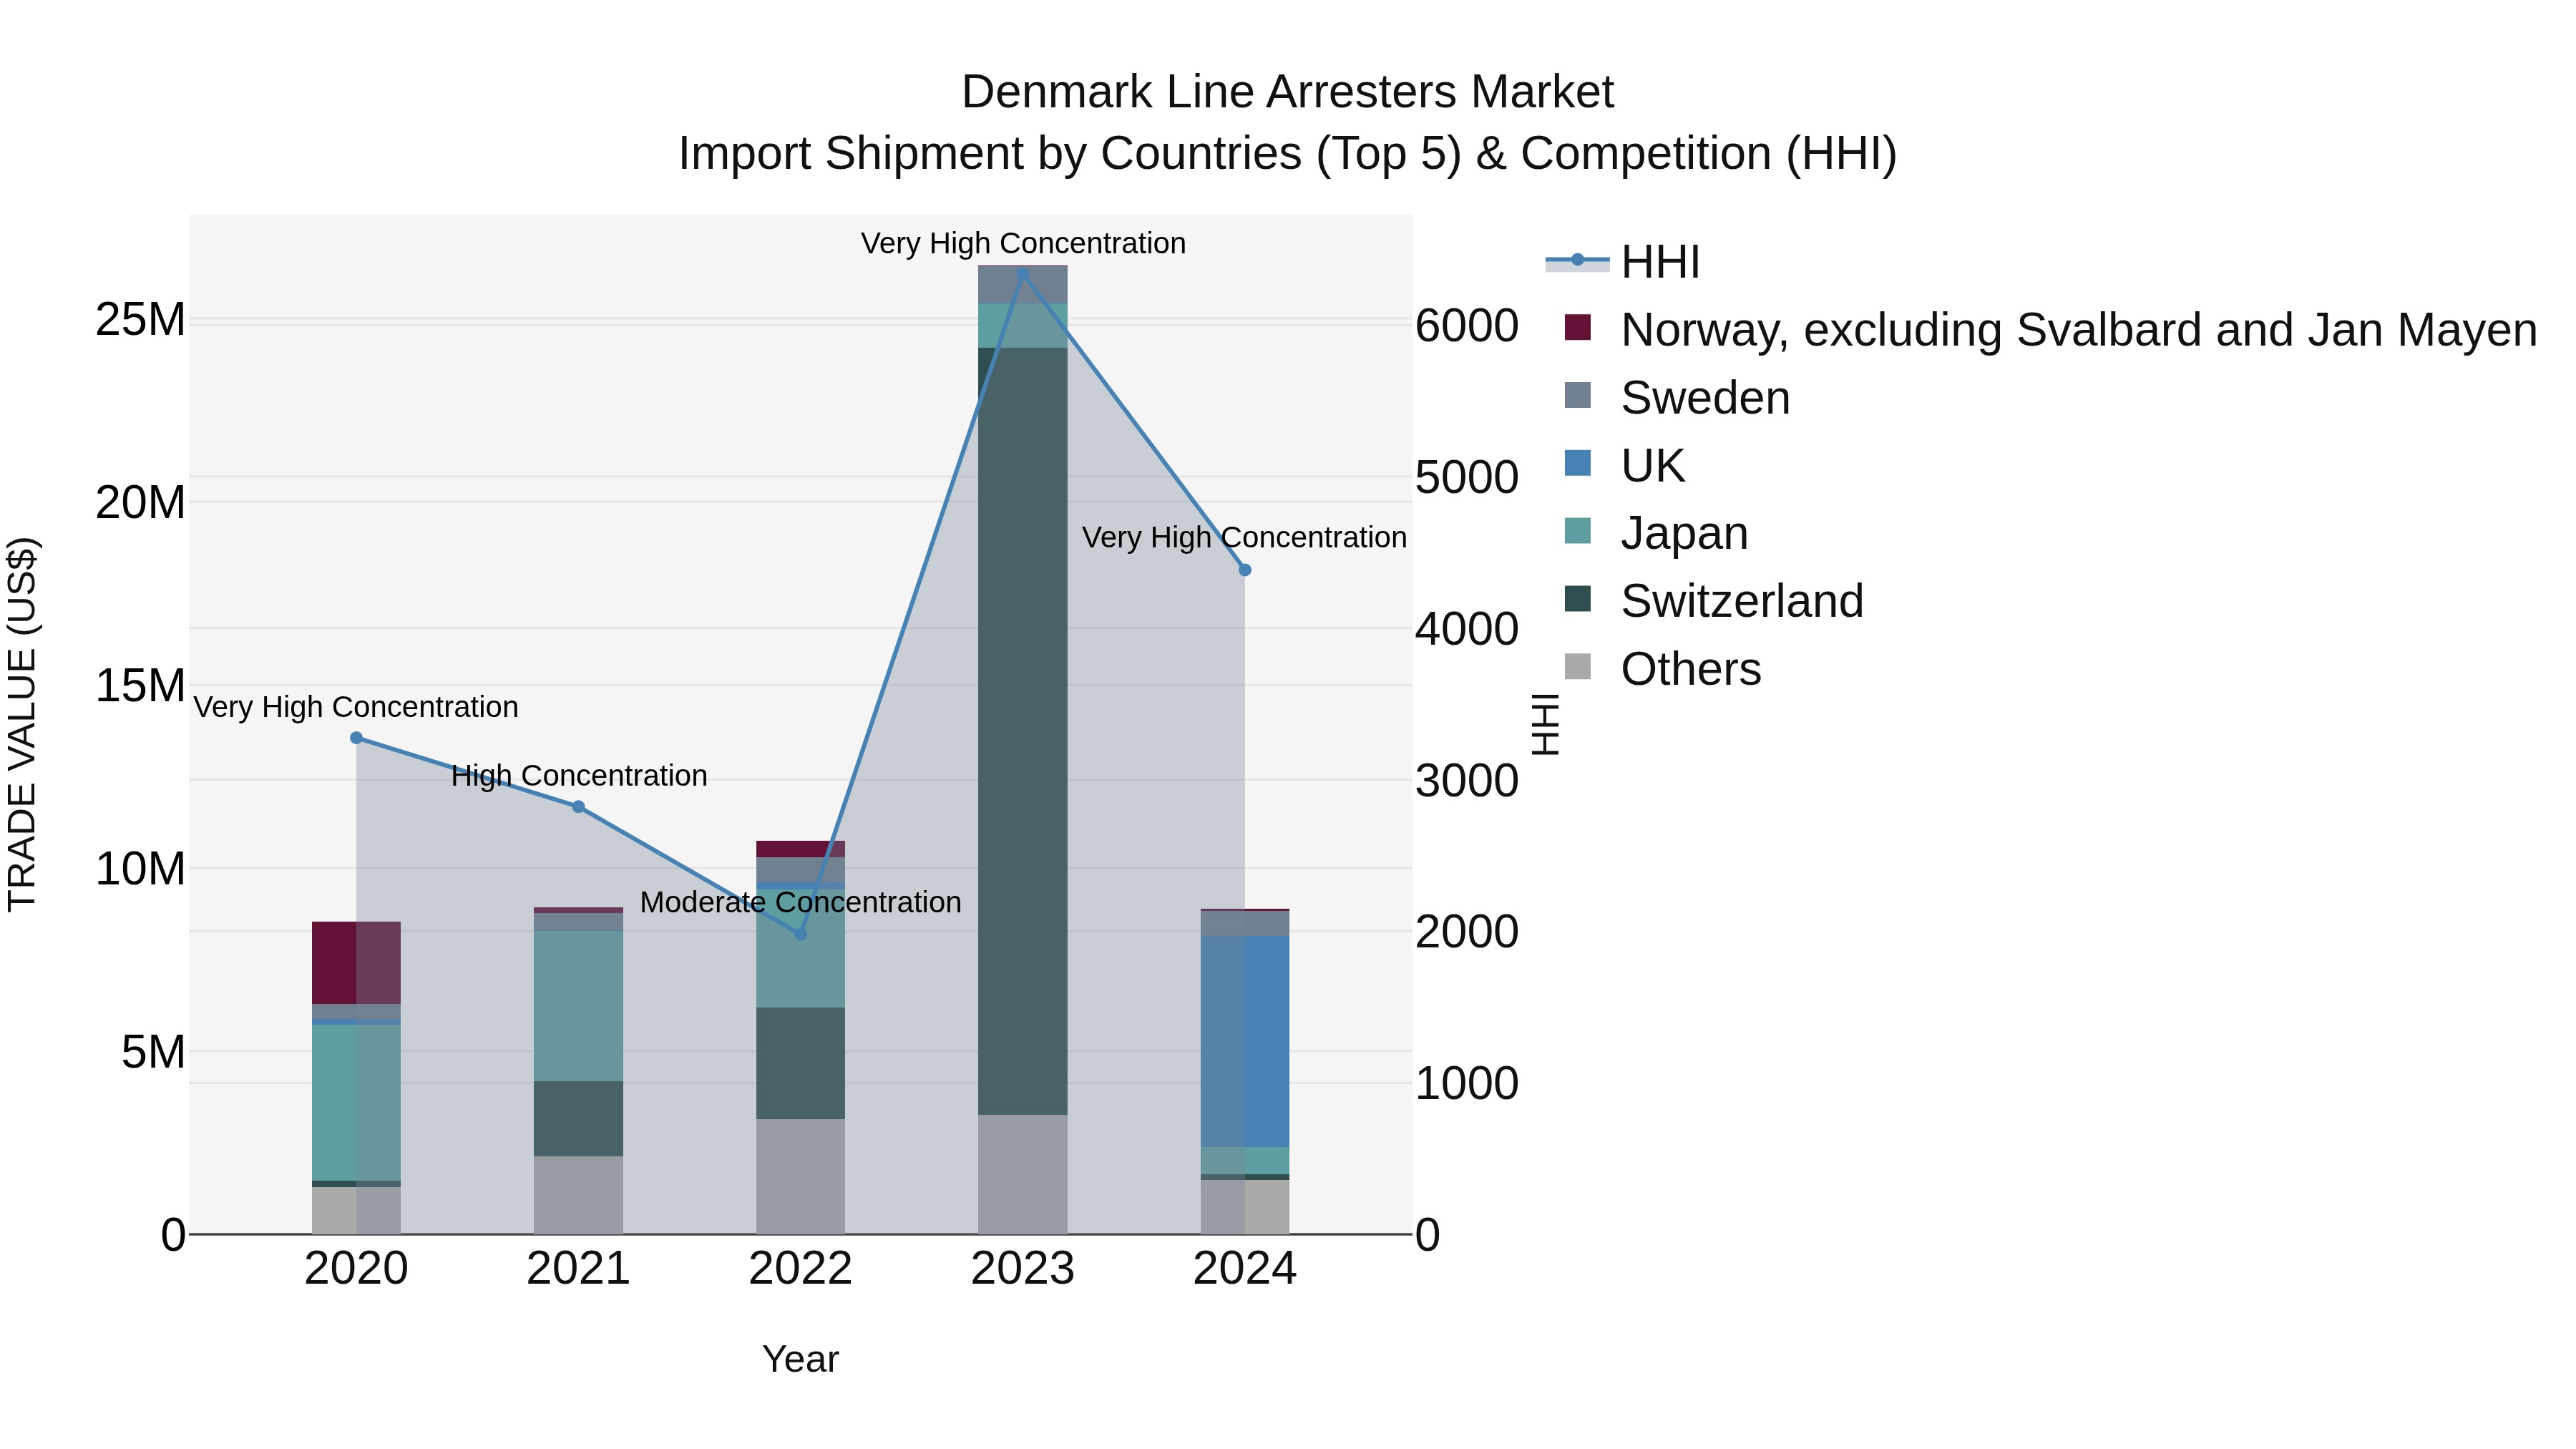This screenshot has width=2576, height=1449.
Task: Click the rotated 'HHI' right axis title
Action: click(x=1546, y=724)
